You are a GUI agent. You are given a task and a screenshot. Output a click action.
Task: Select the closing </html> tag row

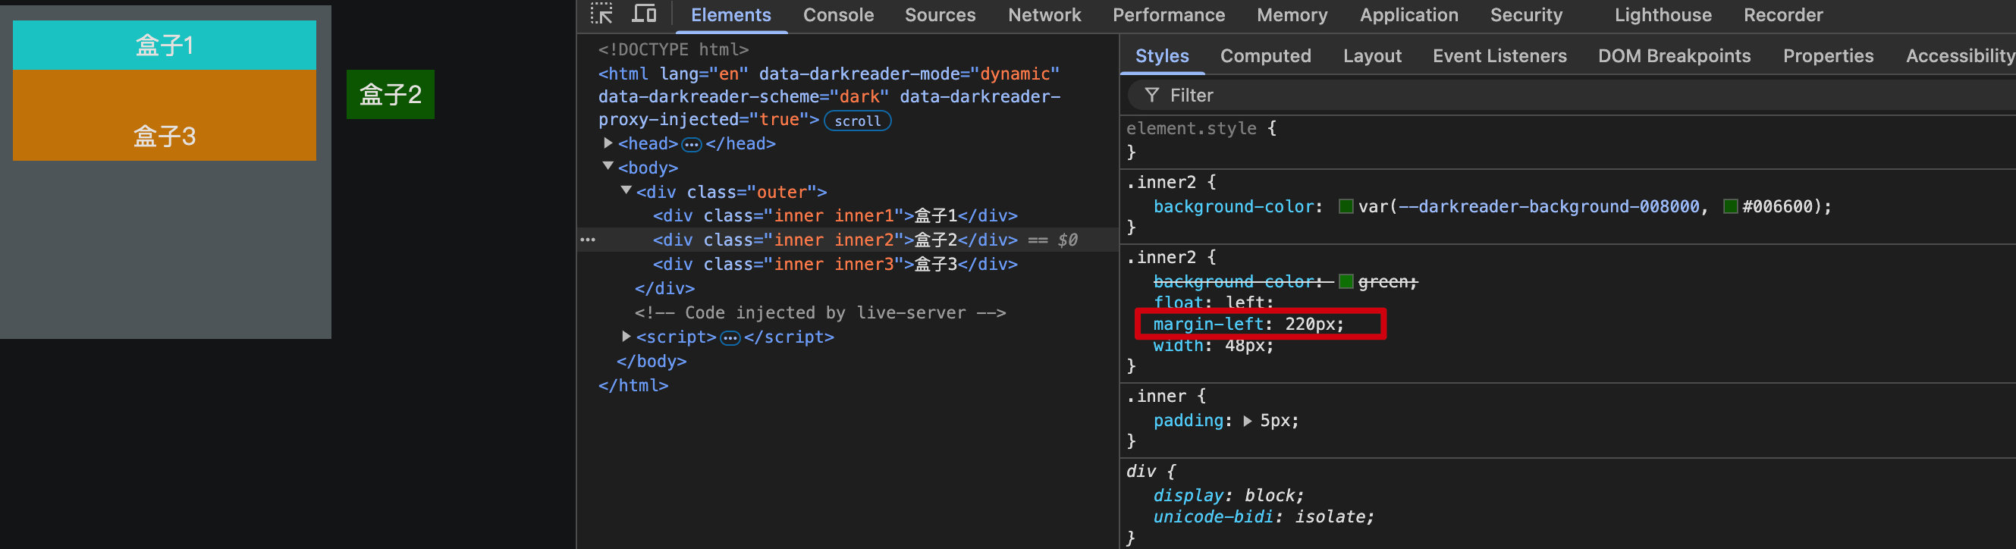tap(633, 385)
